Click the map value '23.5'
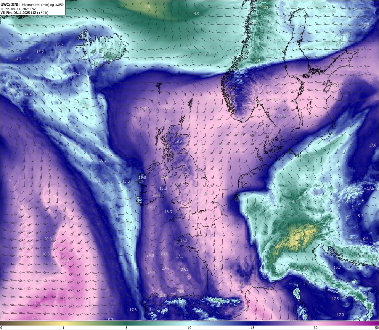379x330 pixels. click(x=281, y=116)
